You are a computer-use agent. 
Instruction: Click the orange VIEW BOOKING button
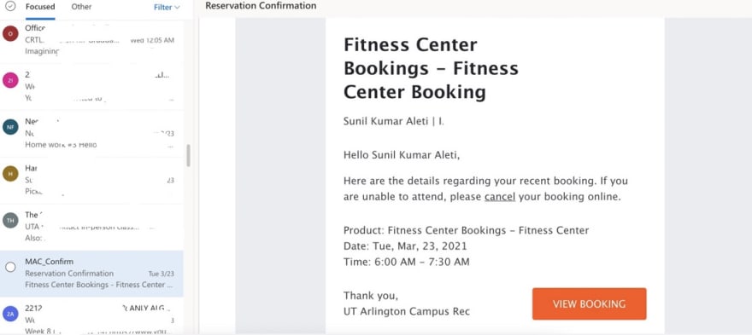tap(589, 304)
